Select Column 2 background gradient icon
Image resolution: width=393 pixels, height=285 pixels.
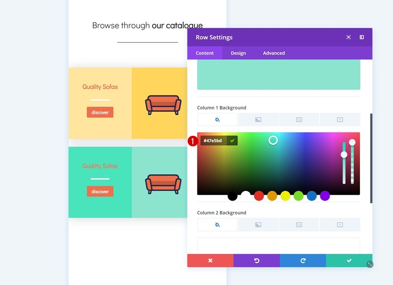click(x=258, y=225)
